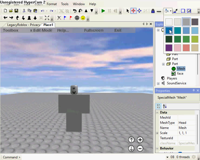200x160 pixels.
Task: Open the fill color dropdown arrow
Action: pos(171,11)
